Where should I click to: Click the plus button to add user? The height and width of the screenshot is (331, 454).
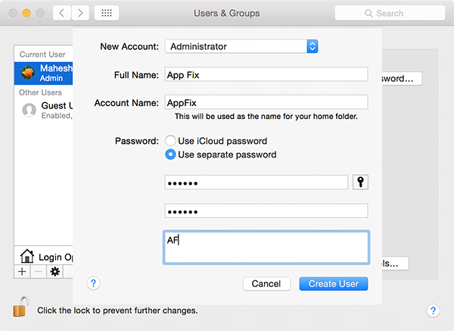pos(22,271)
